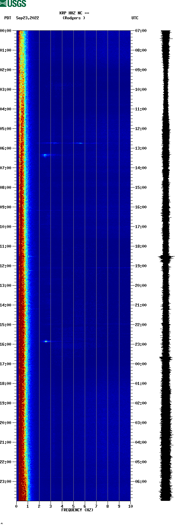Click the seismogram spike near 11:35 PDT

pos(167,257)
